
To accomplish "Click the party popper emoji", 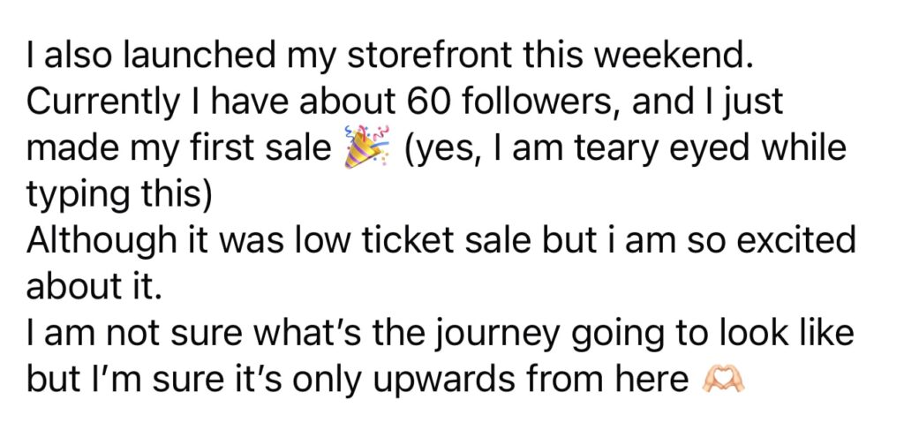I will point(363,149).
